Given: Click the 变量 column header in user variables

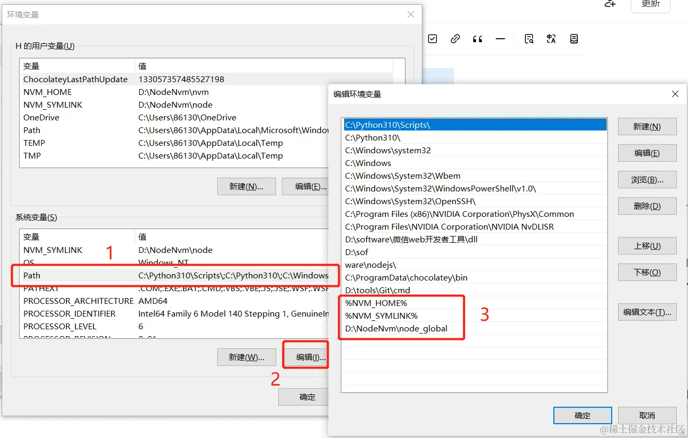Looking at the screenshot, I should 77,66.
